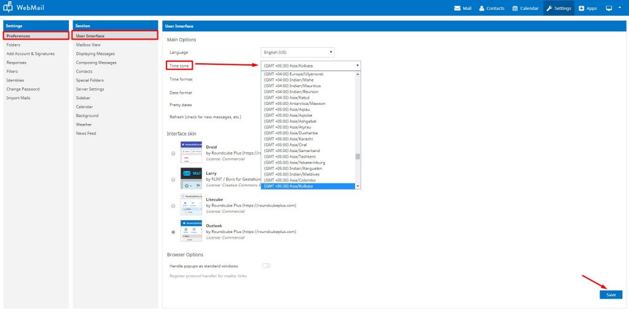Click the WebMail logo

[x=28, y=8]
